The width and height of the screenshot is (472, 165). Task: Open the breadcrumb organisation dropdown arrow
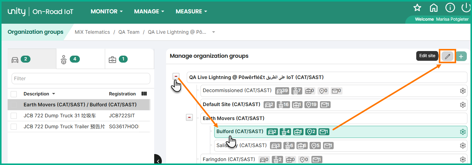[214, 32]
